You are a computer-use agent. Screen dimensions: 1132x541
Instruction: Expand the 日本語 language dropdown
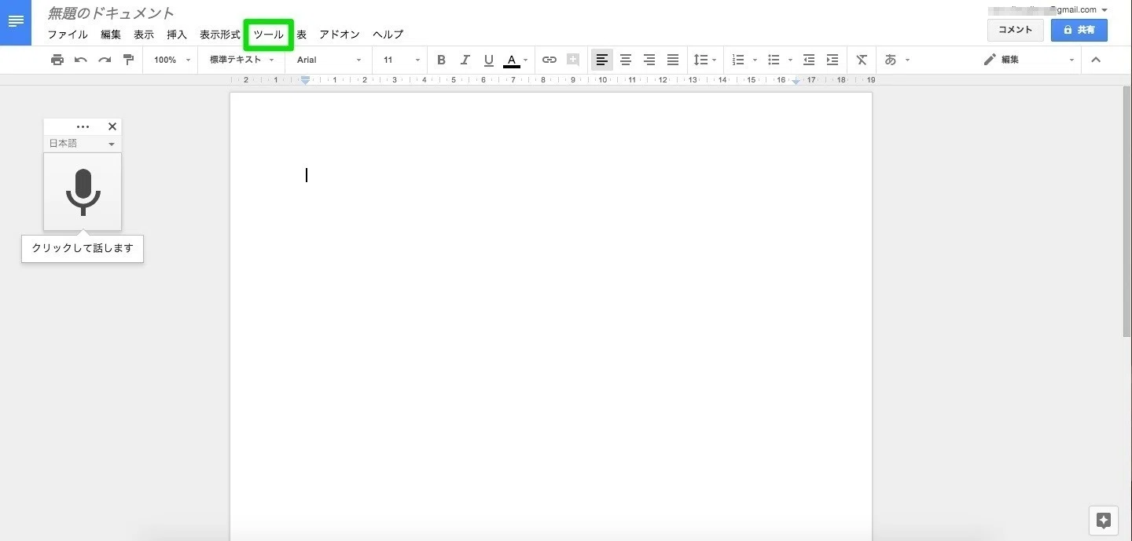(83, 144)
